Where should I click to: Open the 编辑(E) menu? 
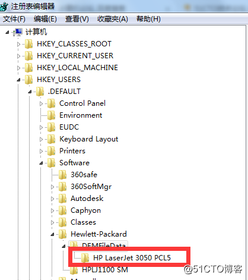click(x=45, y=19)
